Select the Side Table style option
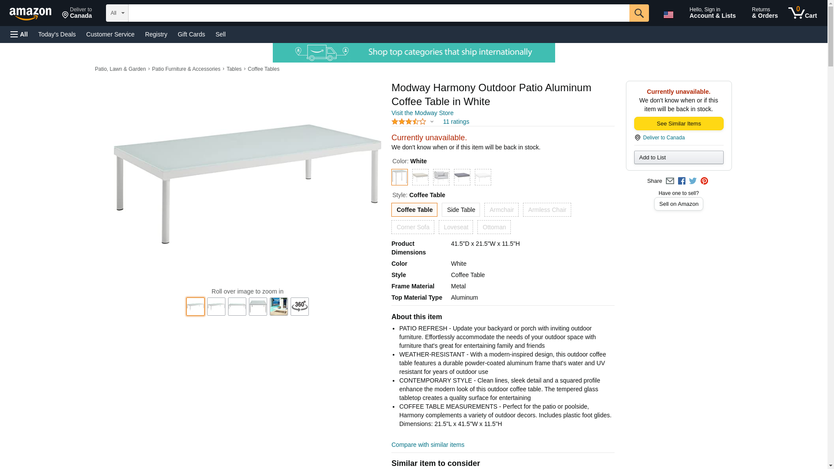Image resolution: width=834 pixels, height=469 pixels. (x=460, y=210)
